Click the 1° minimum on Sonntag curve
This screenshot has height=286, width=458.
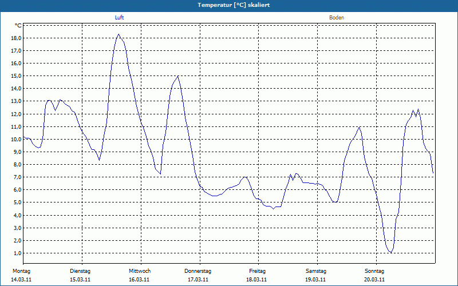[x=391, y=252]
